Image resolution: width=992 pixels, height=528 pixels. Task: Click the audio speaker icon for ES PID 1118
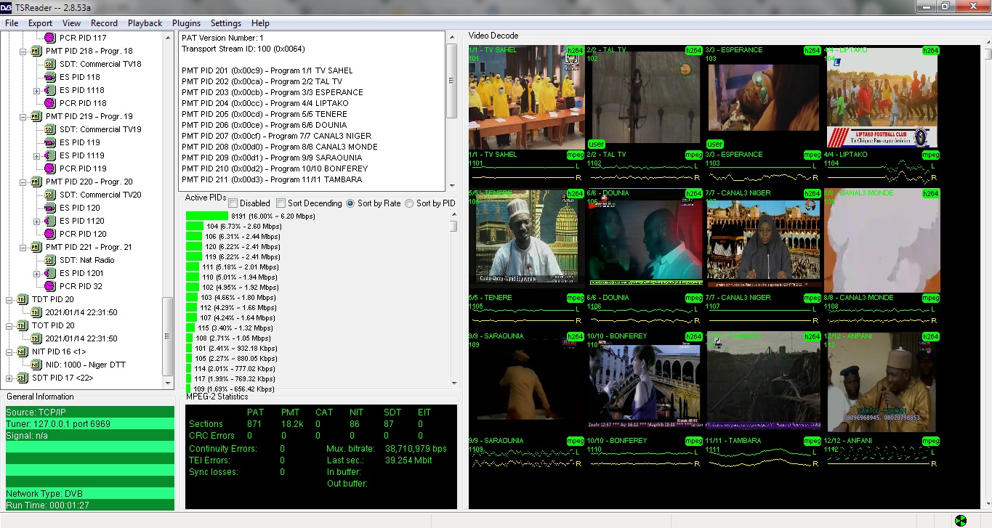(x=49, y=90)
